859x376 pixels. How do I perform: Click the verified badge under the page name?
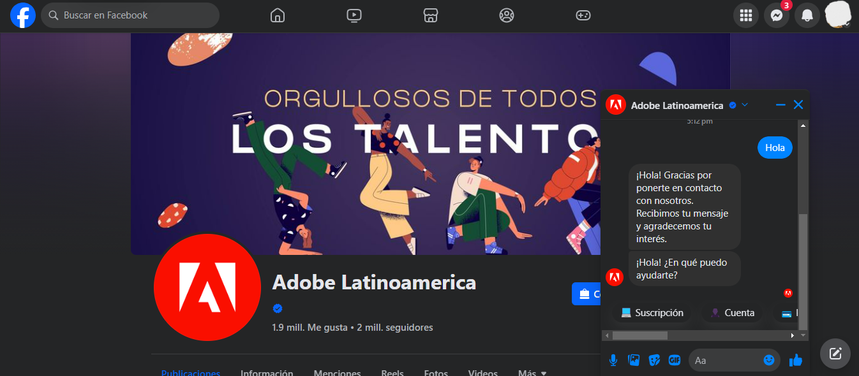(278, 308)
